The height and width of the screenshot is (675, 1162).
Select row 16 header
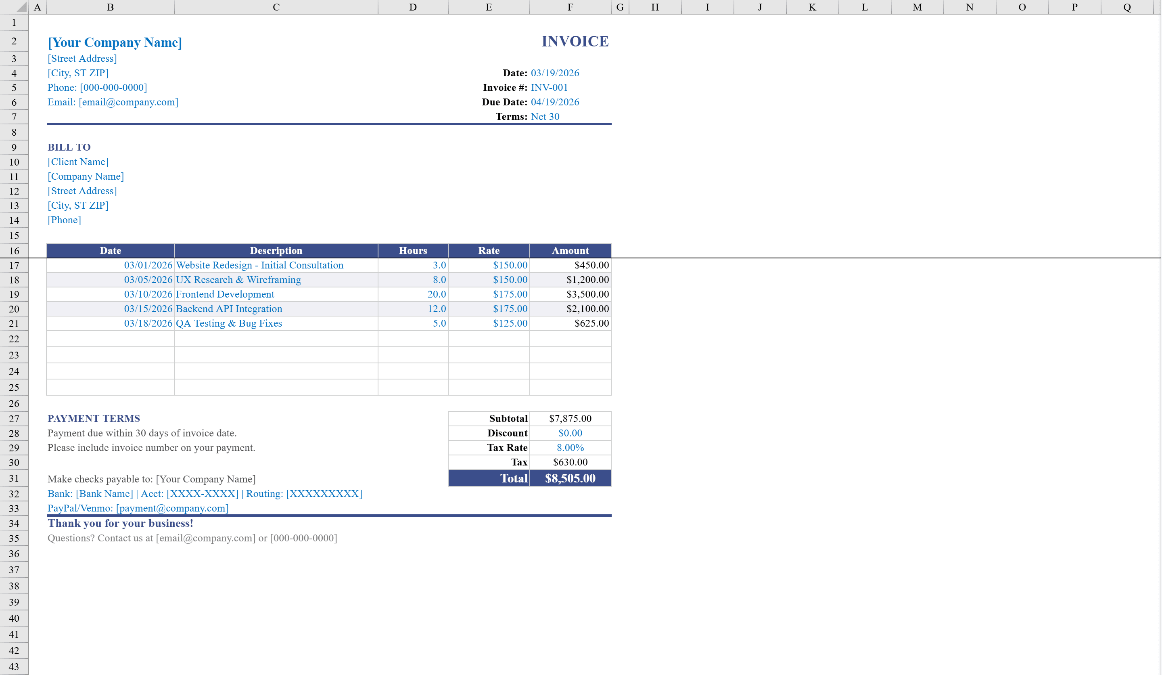[14, 251]
